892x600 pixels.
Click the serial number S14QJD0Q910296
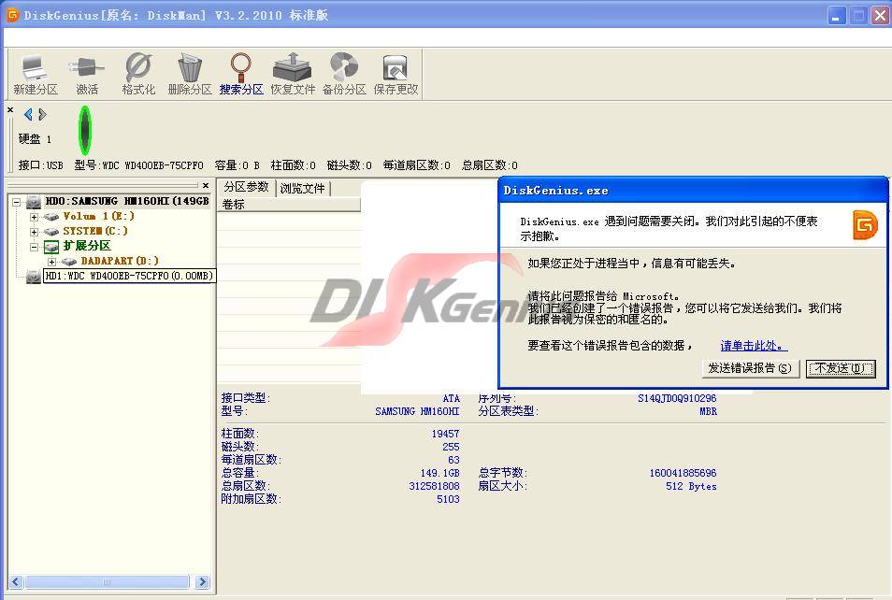click(677, 398)
